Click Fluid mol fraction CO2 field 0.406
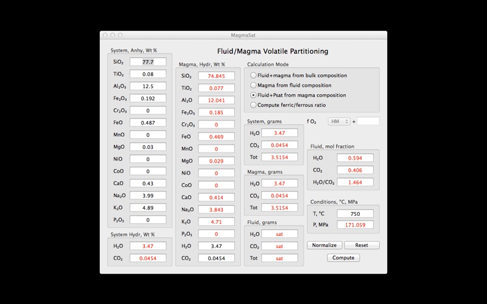487x304 pixels. coord(355,170)
